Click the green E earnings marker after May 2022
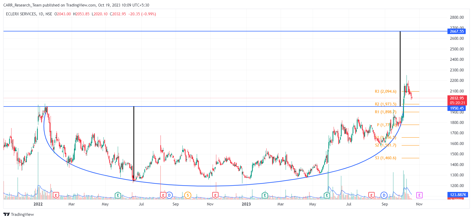 (x=118, y=195)
